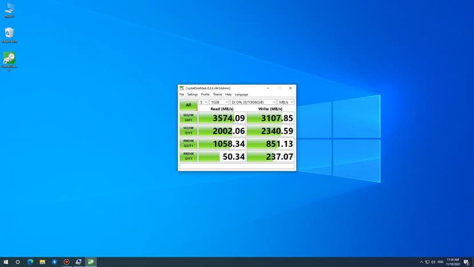Open the Profile menu

click(x=205, y=95)
